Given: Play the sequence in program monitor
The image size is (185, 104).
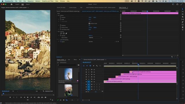Looking at the screenshot, I should (28, 97).
